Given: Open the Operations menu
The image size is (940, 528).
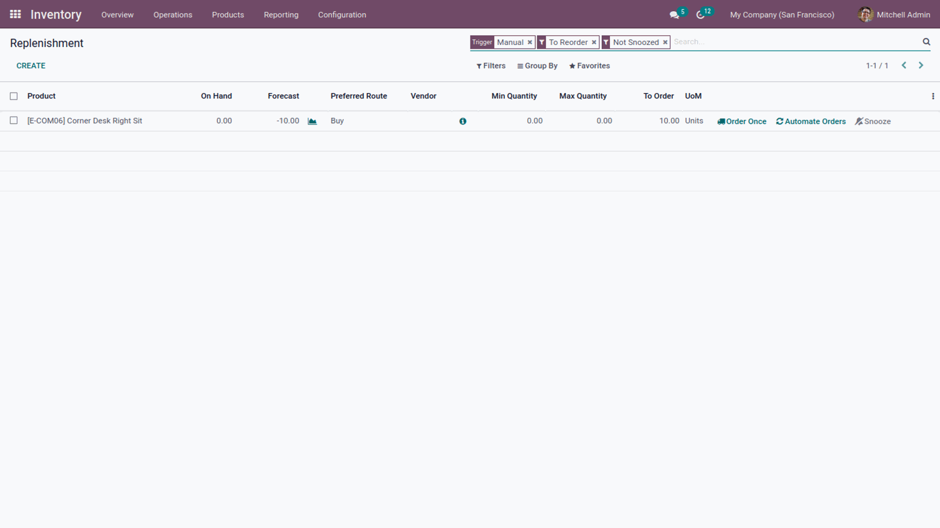Looking at the screenshot, I should [173, 15].
